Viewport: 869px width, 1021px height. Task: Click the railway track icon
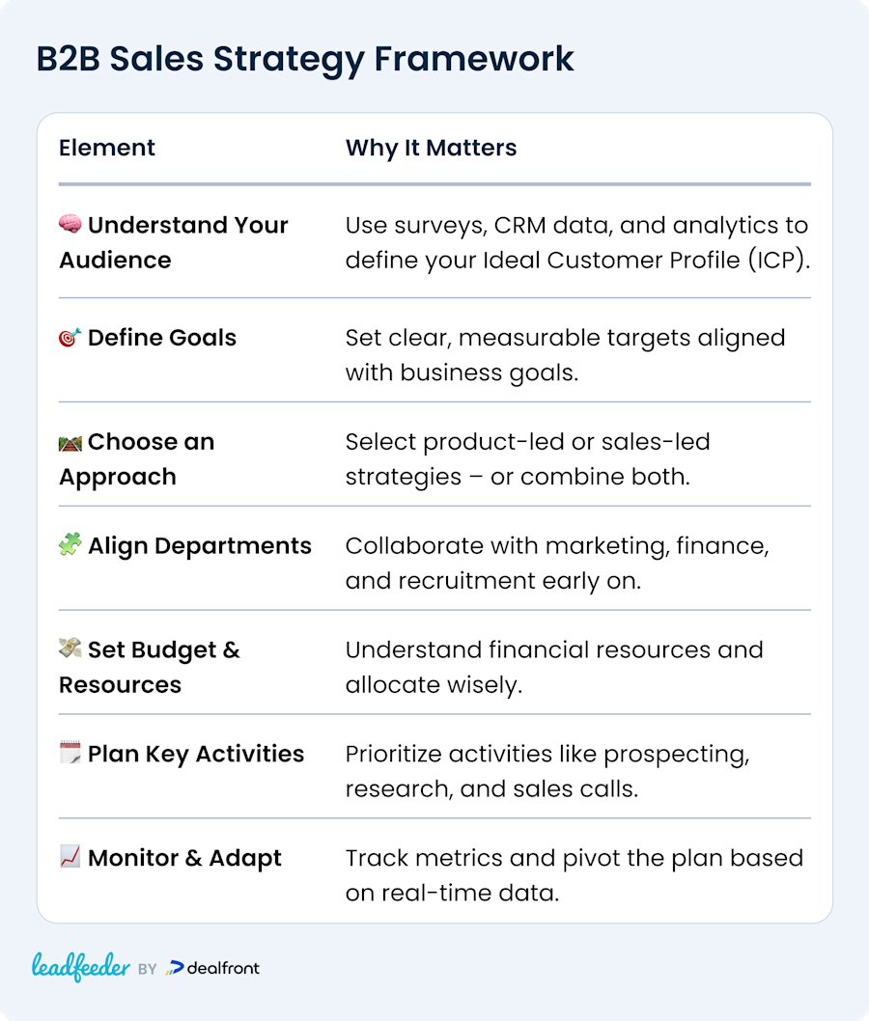pos(70,443)
